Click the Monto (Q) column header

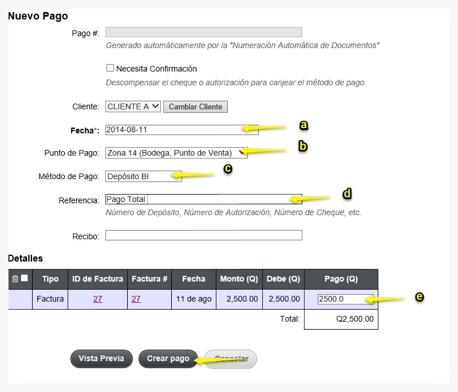tap(239, 279)
